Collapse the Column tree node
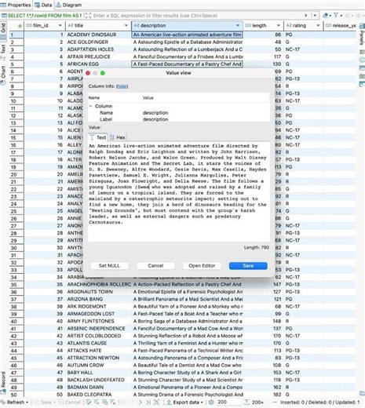 (91, 106)
